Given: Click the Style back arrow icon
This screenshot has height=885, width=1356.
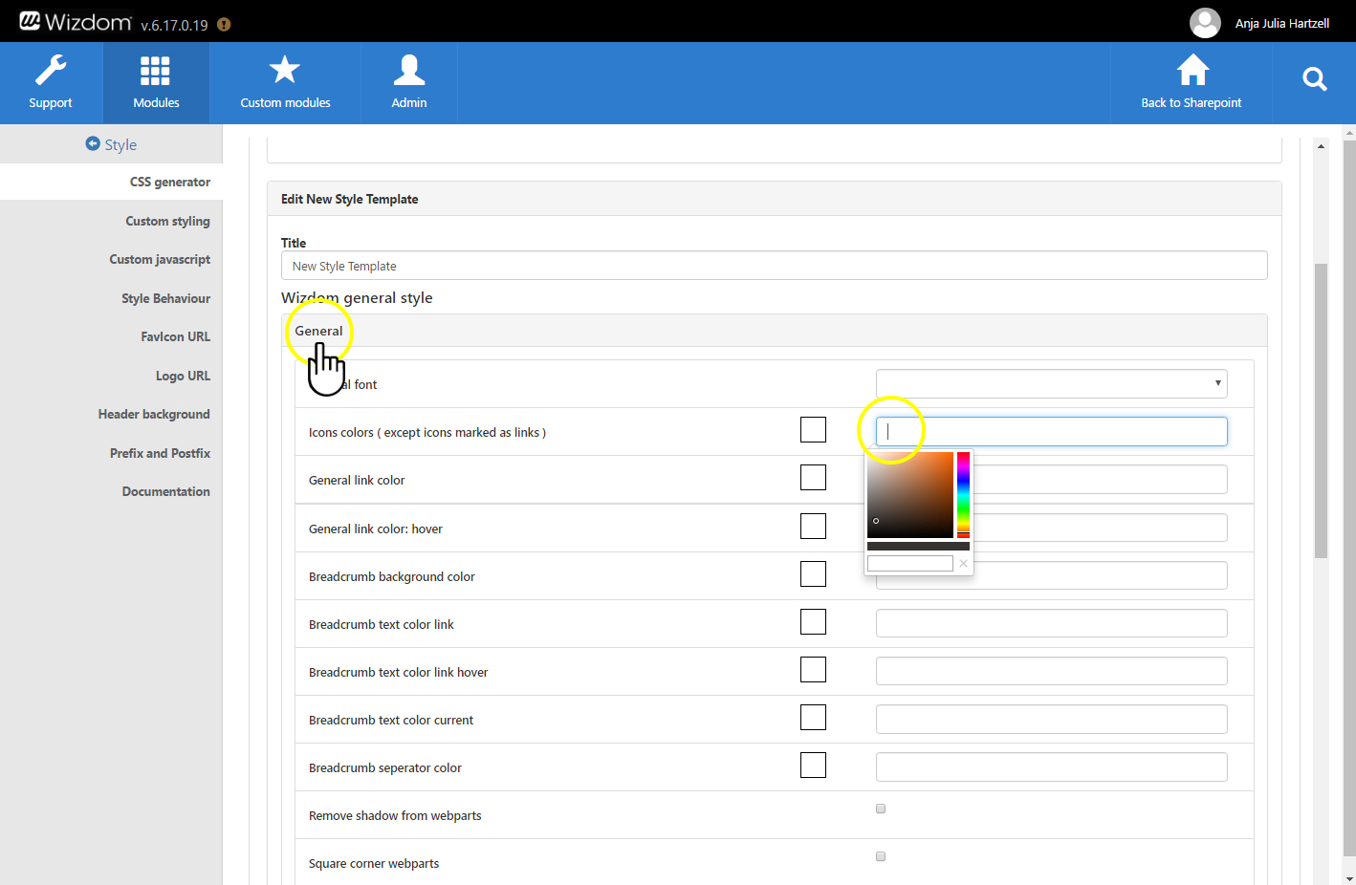Looking at the screenshot, I should click(x=93, y=143).
